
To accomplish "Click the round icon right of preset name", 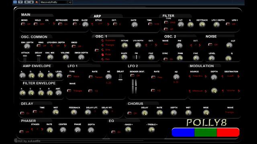I will (x=71, y=2).
